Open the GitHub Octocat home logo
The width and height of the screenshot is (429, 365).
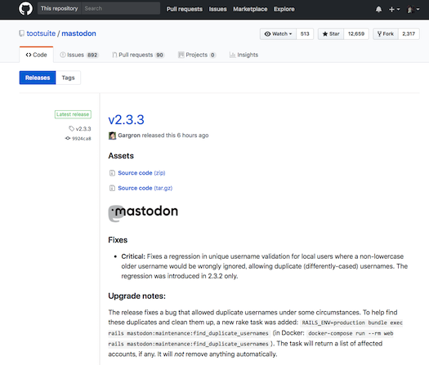[25, 8]
